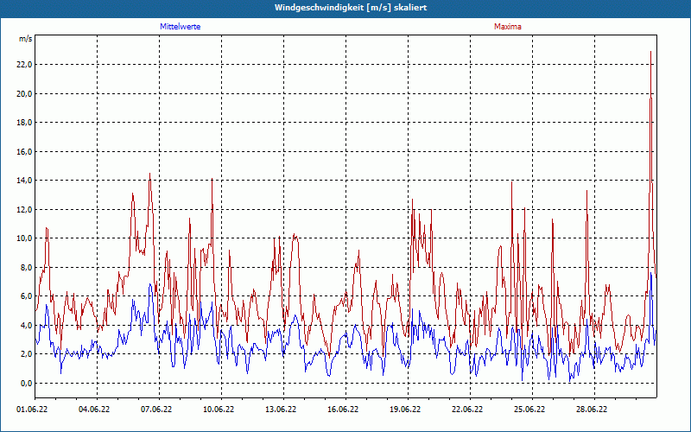The width and height of the screenshot is (691, 432).
Task: Click the 10,0 y-axis value
Action: point(25,238)
